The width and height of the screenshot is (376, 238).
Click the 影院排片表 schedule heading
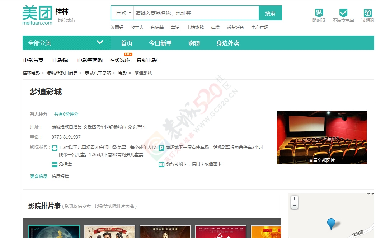point(44,206)
